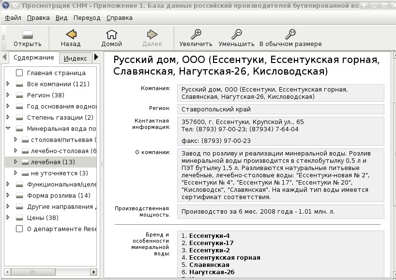This screenshot has width=396, height=280.
Task: Expand лечебная (13) subnode
Action: (15, 161)
